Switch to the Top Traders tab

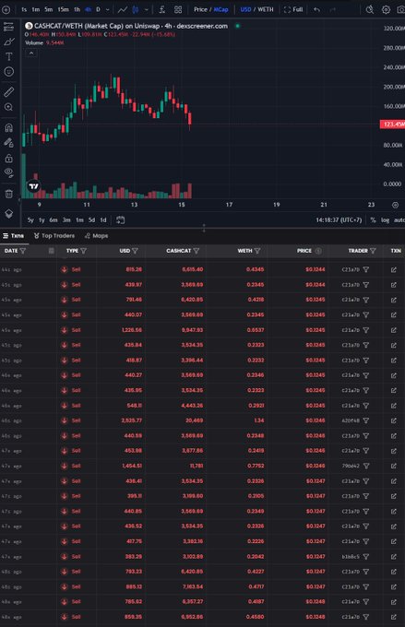pyautogui.click(x=54, y=236)
